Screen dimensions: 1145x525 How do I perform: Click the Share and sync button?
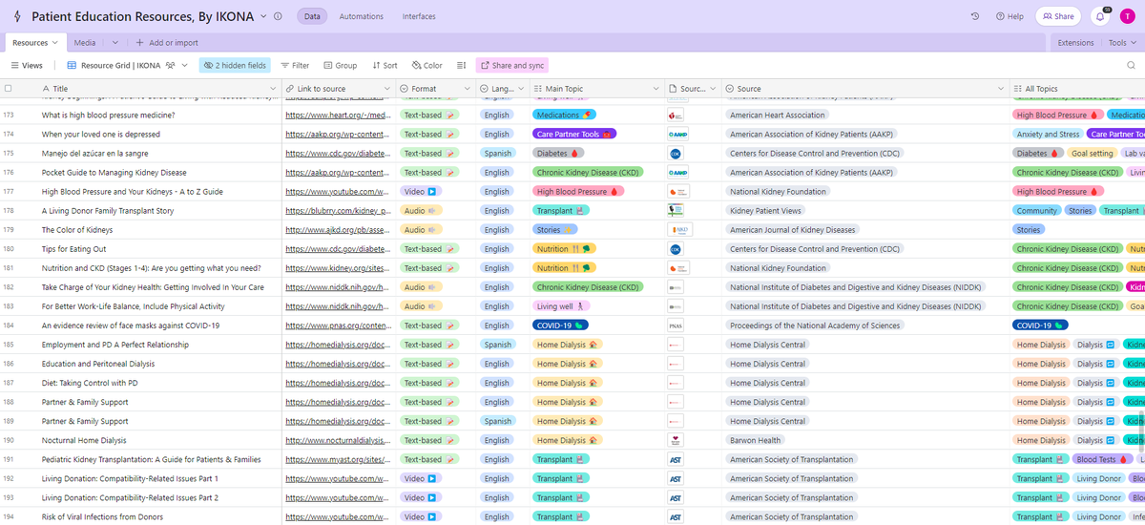point(511,65)
